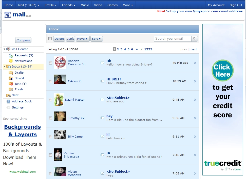This screenshot has height=179, width=246.
Task: Click the Delete button
Action: click(x=59, y=39)
